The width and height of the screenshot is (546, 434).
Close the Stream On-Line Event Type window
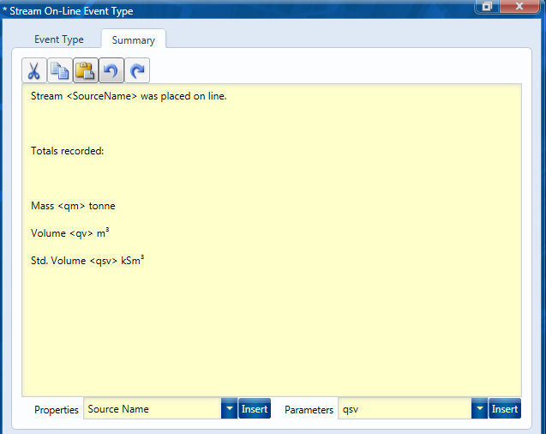click(519, 6)
